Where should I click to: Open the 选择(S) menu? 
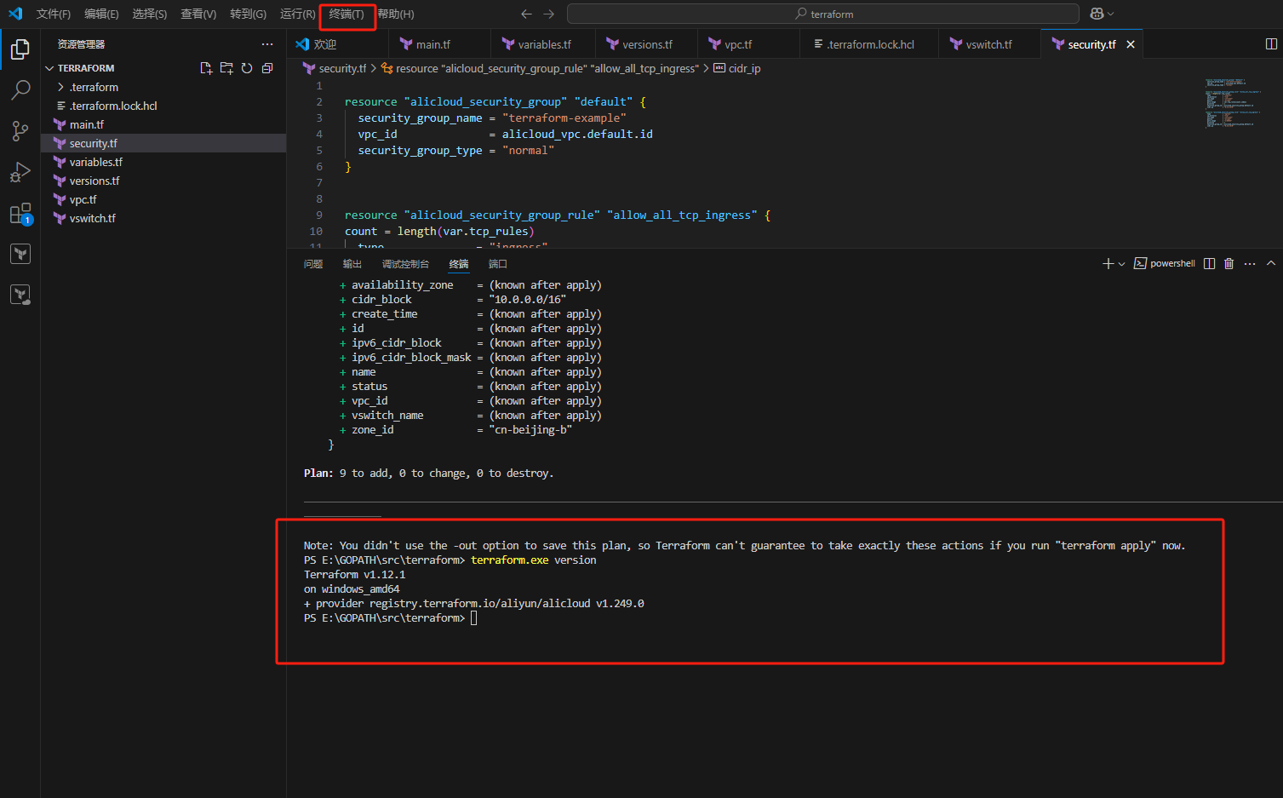click(150, 14)
